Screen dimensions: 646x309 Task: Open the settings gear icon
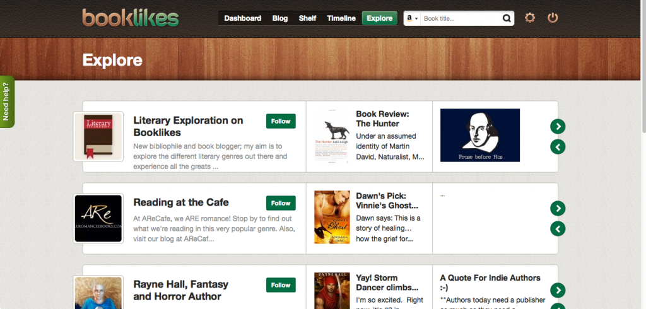(x=530, y=18)
